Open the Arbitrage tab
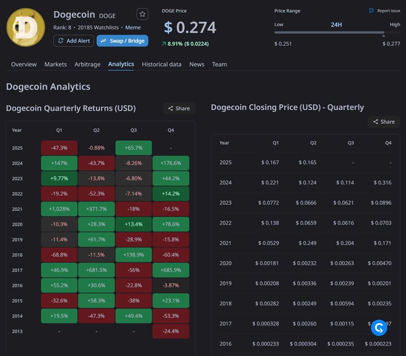The height and width of the screenshot is (356, 406). (87, 64)
